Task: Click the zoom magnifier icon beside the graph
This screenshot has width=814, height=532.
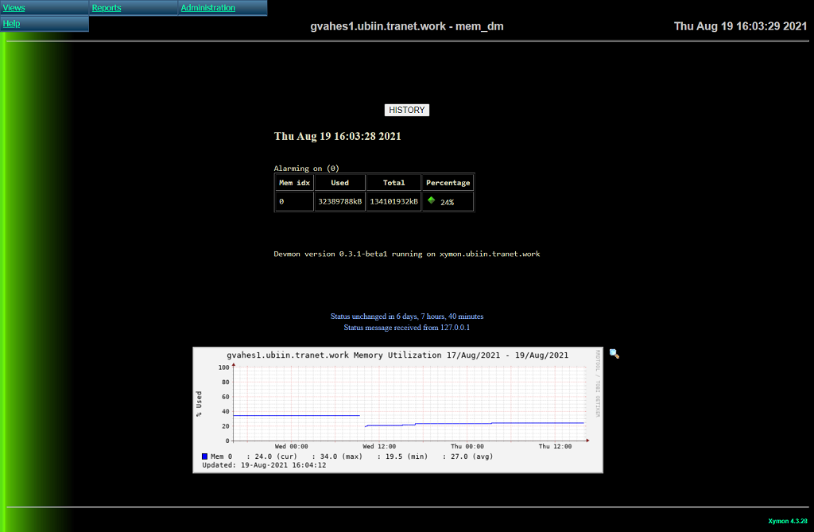Action: tap(614, 354)
